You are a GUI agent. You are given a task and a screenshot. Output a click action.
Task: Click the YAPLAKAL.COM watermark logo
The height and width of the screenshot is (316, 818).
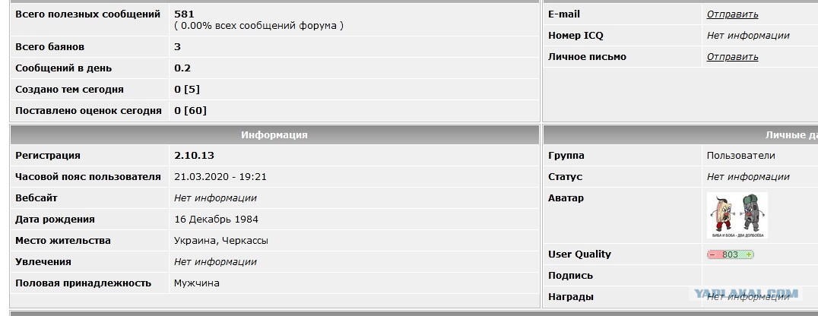click(746, 293)
